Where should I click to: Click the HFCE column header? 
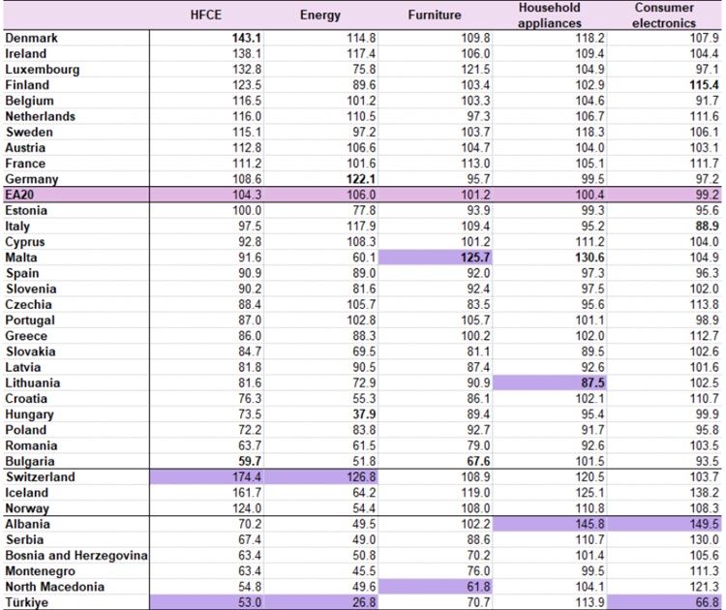[205, 15]
